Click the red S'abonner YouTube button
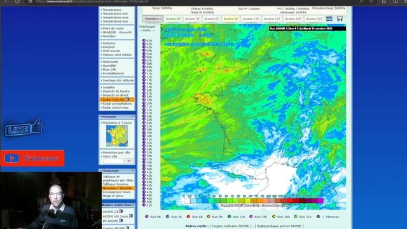407x229 pixels. point(32,158)
